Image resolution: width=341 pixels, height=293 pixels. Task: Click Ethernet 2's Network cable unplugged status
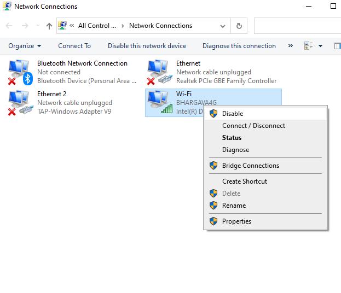point(74,103)
